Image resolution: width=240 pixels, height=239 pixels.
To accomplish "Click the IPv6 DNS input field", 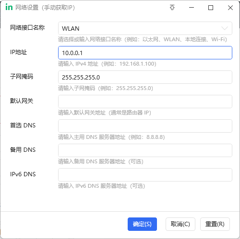I will [145, 175].
